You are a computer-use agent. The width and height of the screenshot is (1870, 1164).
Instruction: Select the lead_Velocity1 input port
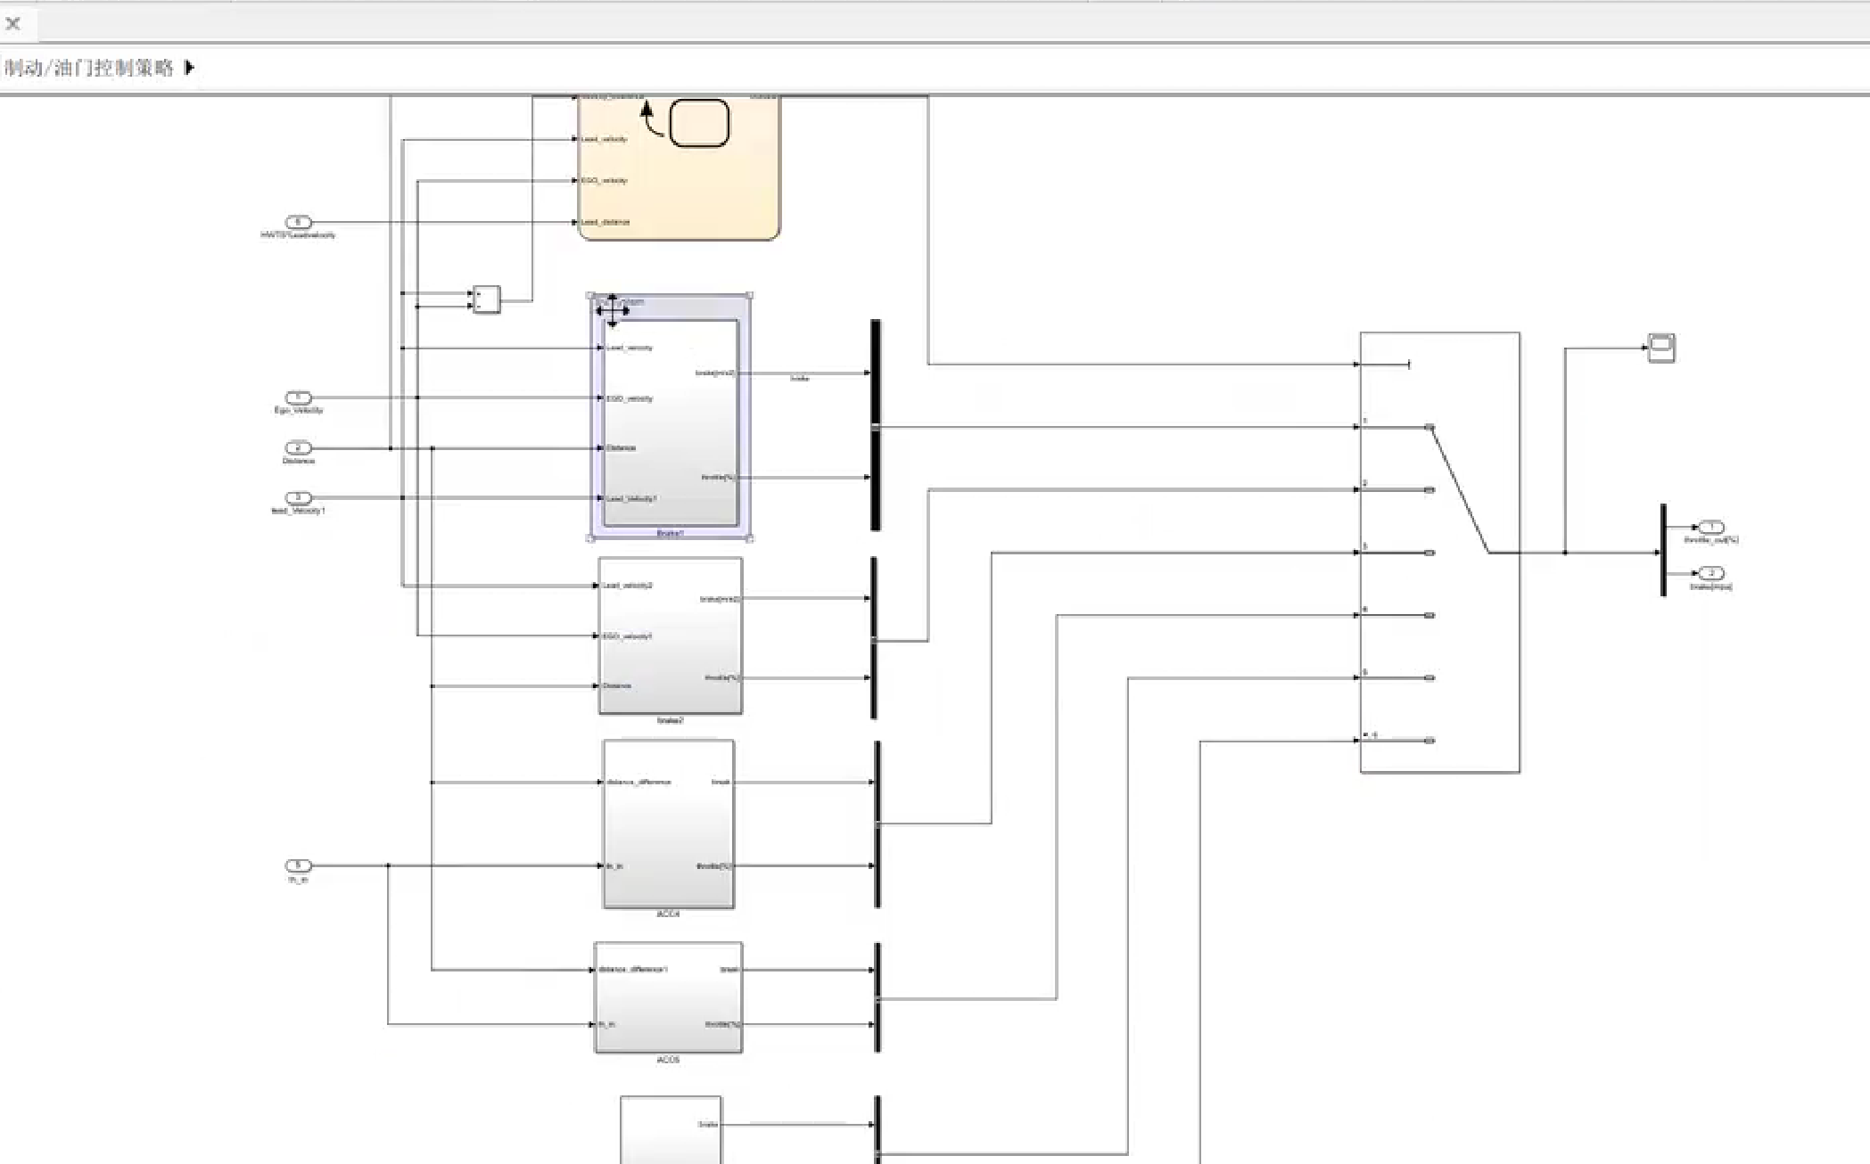(x=298, y=497)
